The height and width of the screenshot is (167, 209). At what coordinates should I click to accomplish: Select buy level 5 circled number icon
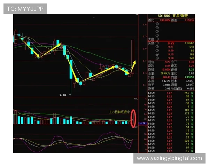coord(157,58)
